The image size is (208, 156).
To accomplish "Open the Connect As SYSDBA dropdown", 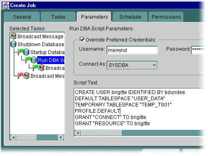I will click(132, 65).
